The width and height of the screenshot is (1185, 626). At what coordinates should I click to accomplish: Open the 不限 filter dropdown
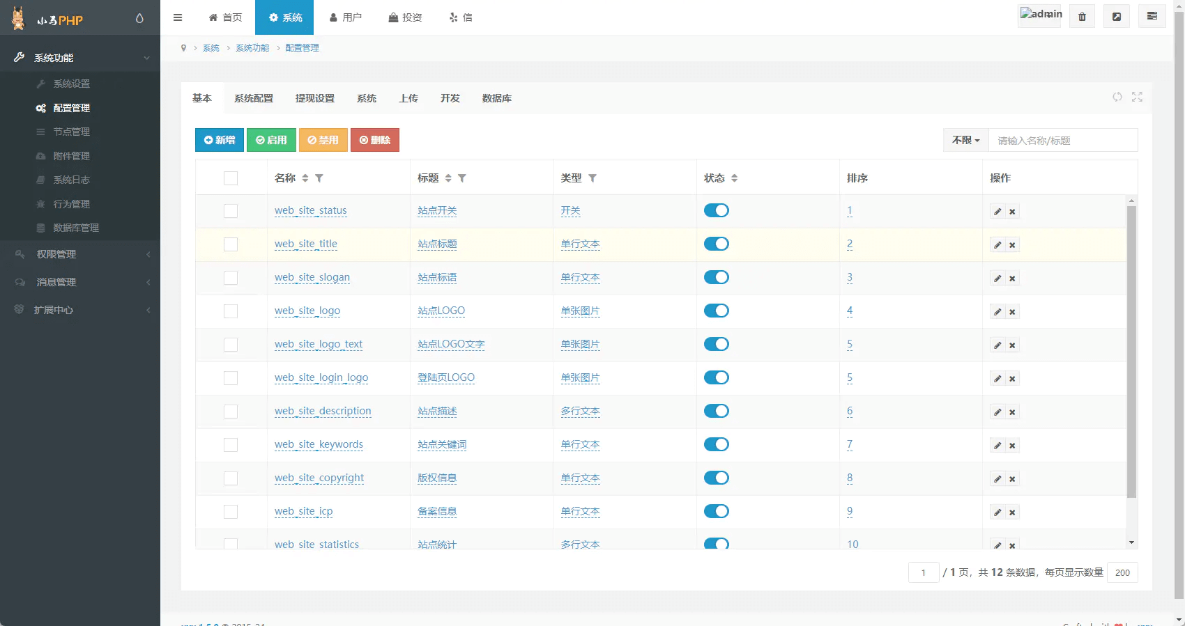point(965,140)
